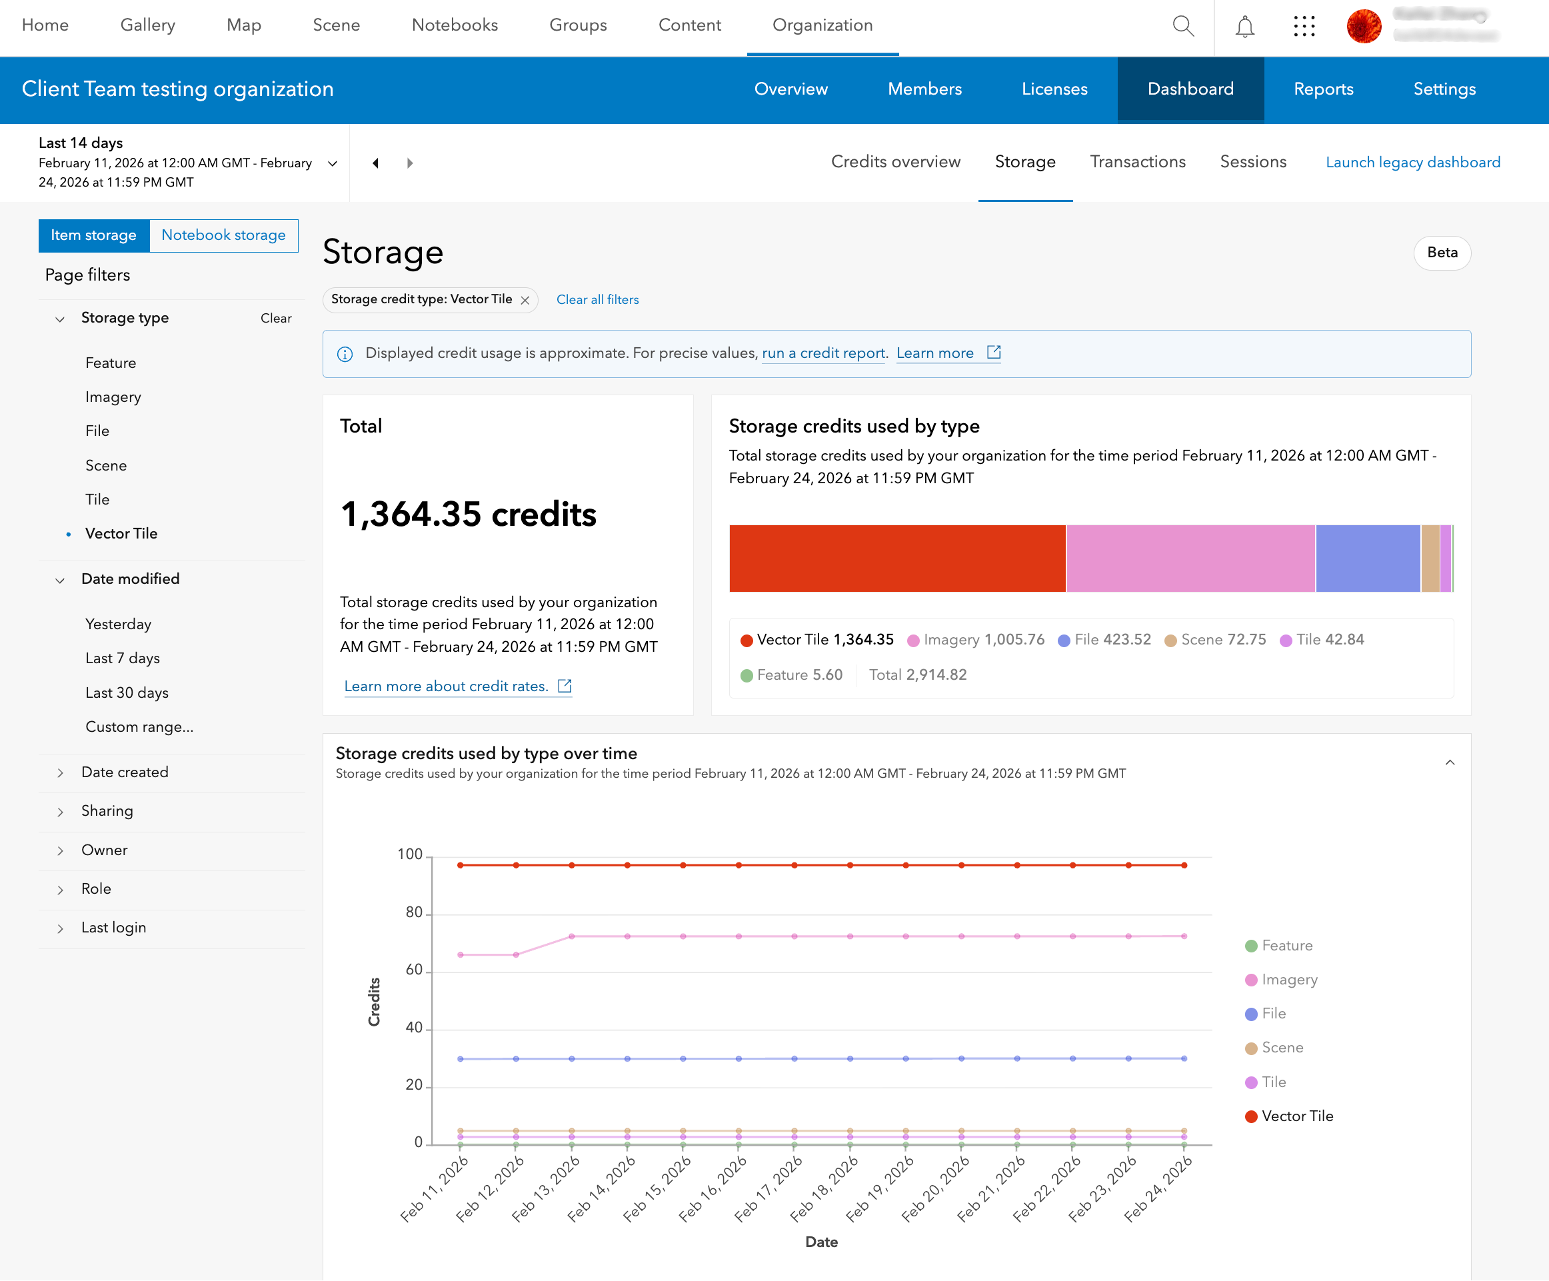
Task: Click the red Vector Tile bar segment
Action: click(x=897, y=559)
